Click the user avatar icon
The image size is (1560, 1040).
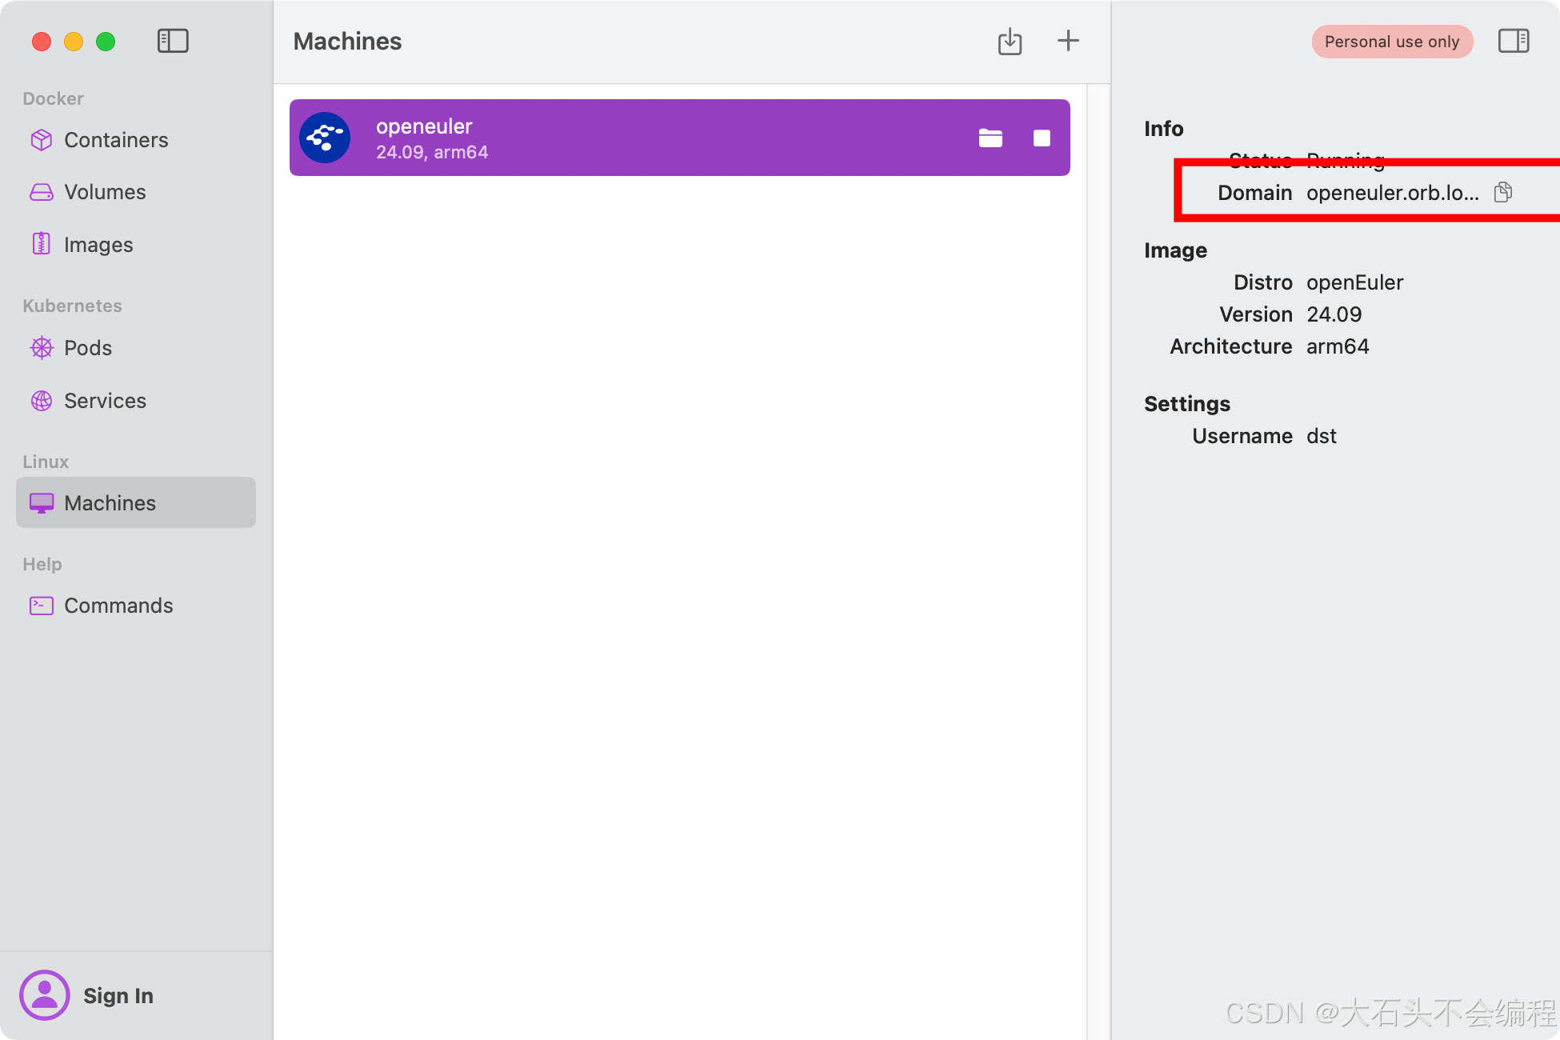(45, 995)
